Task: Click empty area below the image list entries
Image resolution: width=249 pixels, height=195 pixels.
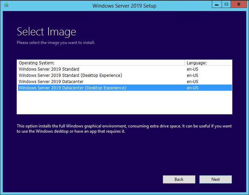Action: point(124,103)
